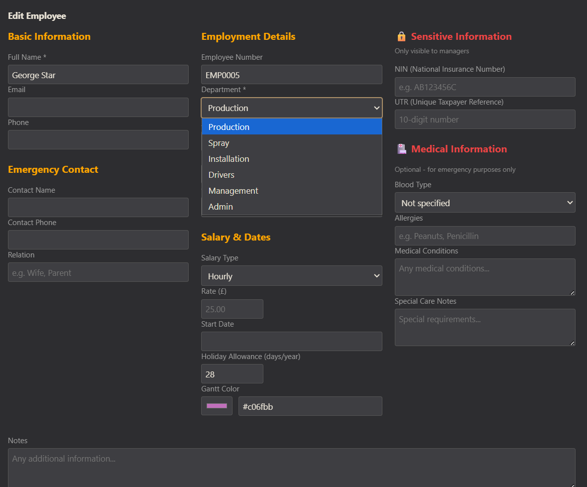Click the Start Date field
Viewport: 587px width, 487px height.
pos(291,342)
